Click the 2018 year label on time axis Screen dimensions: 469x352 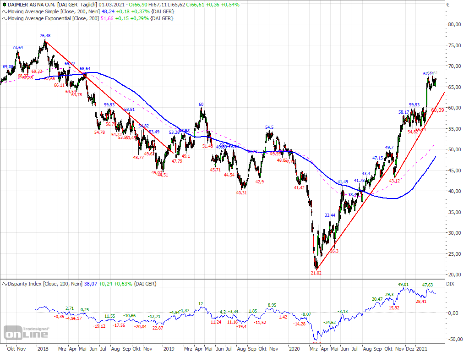pyautogui.click(x=43, y=349)
